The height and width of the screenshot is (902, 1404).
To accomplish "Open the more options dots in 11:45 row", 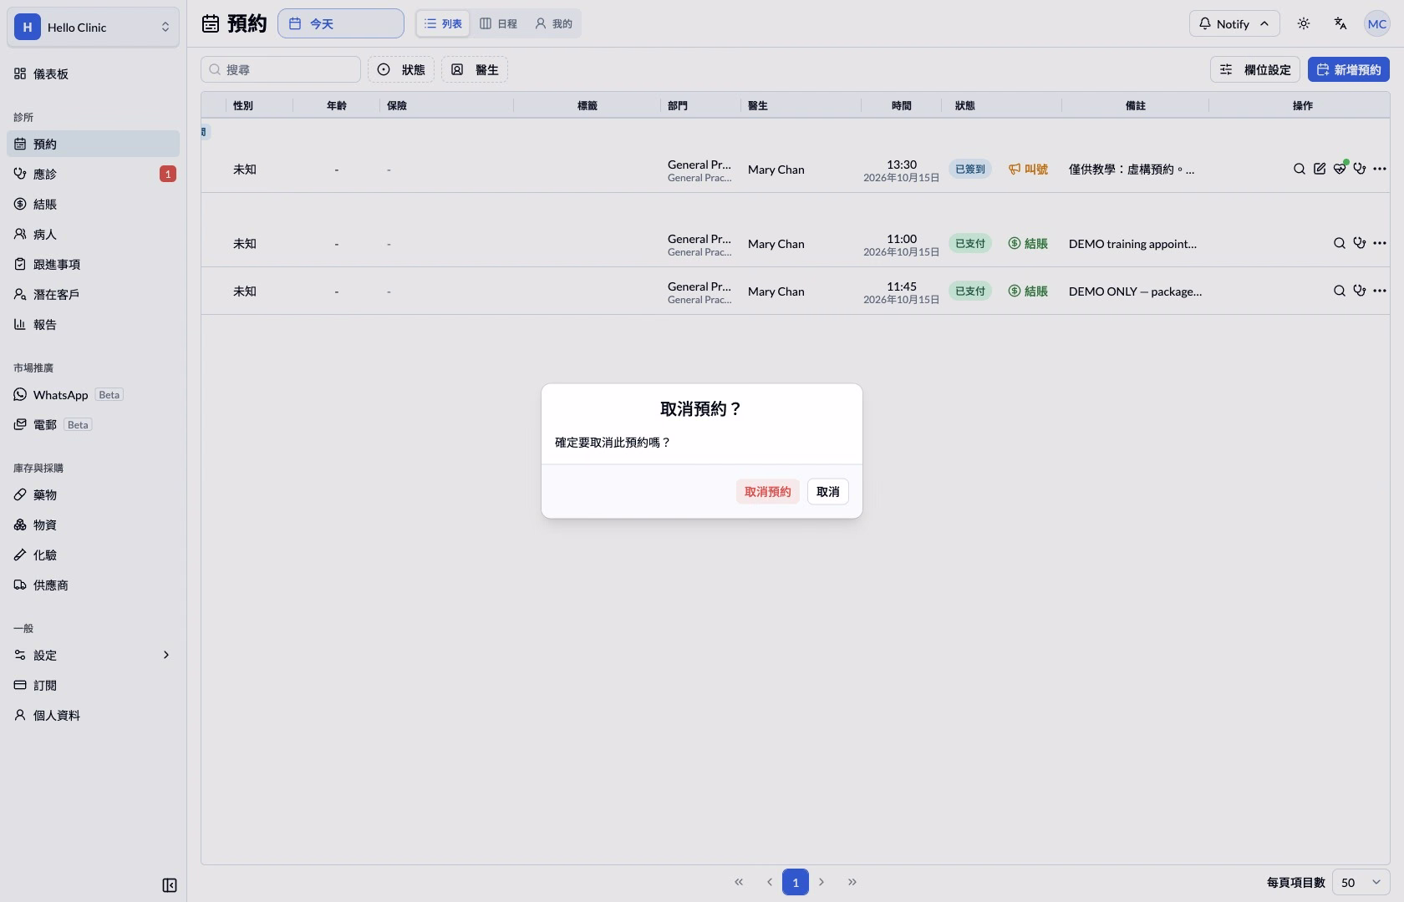I will [1380, 291].
